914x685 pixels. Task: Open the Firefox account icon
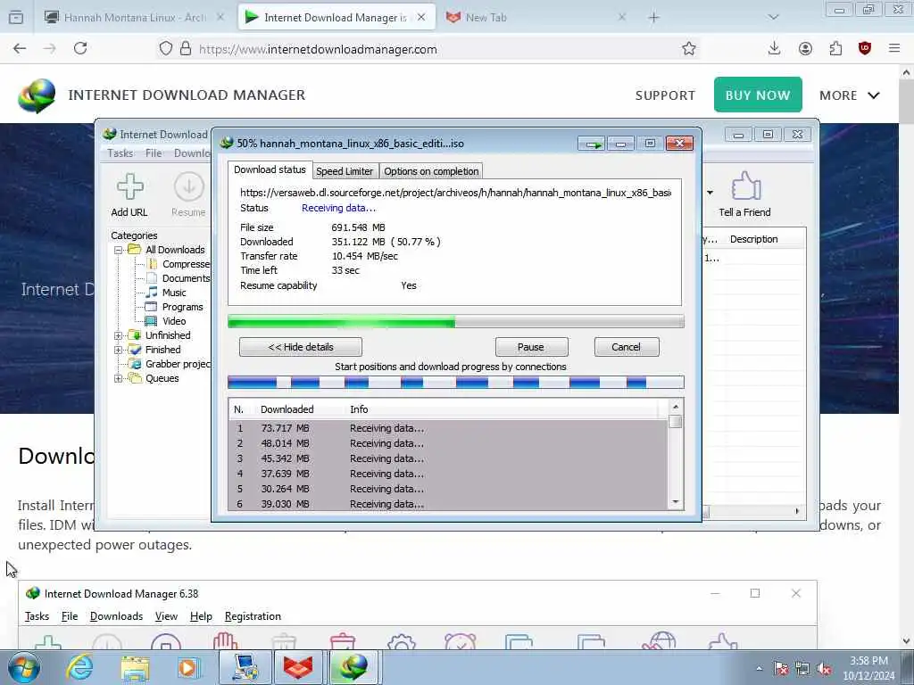(805, 49)
